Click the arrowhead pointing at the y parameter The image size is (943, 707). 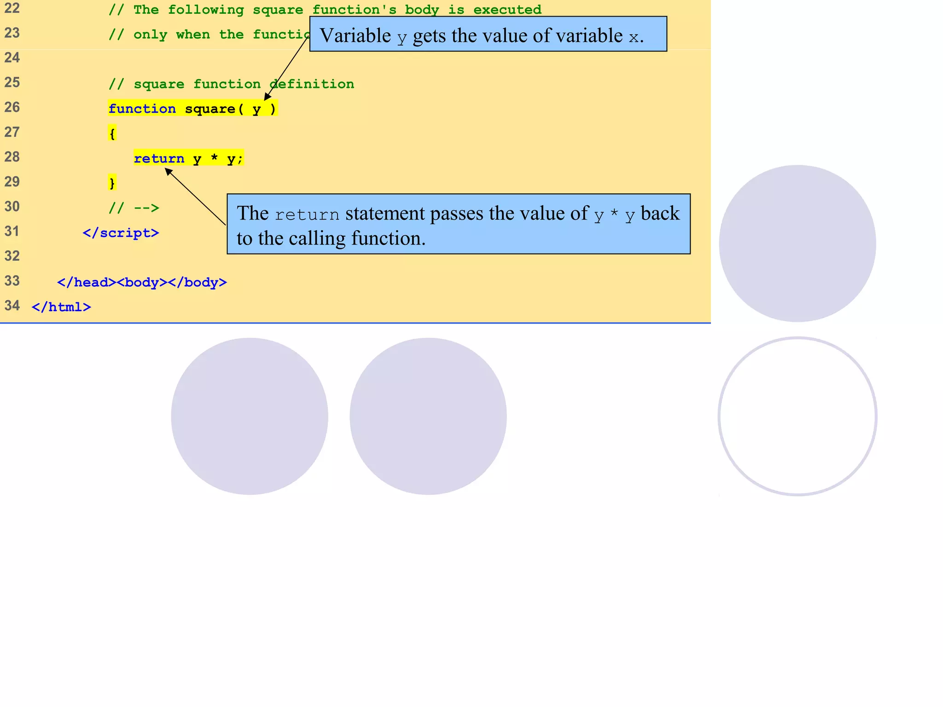coord(267,97)
